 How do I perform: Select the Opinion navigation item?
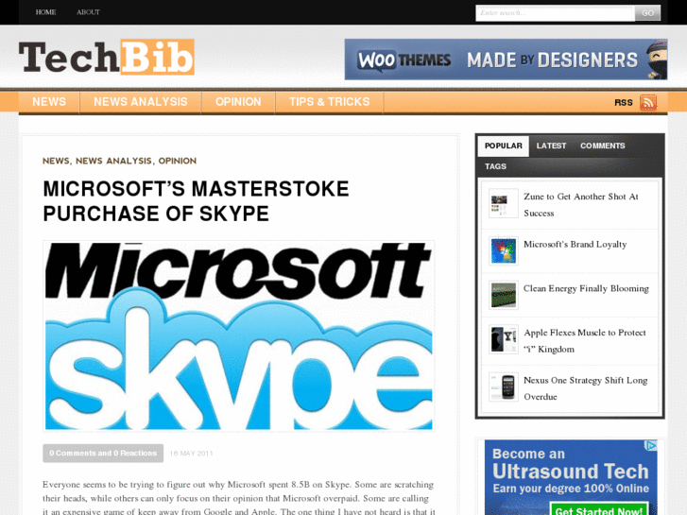pos(238,102)
